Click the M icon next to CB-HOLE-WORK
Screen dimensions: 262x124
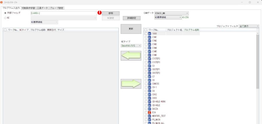tap(150, 102)
